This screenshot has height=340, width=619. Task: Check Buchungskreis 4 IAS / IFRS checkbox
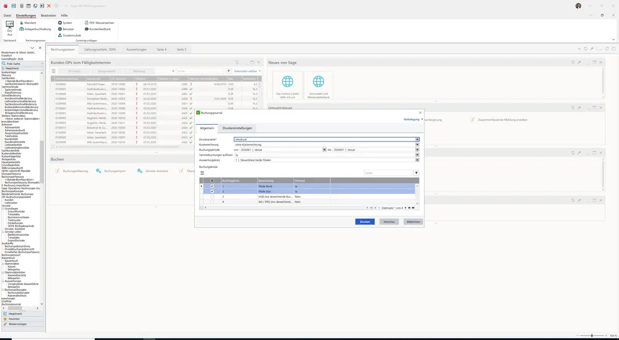coord(212,202)
